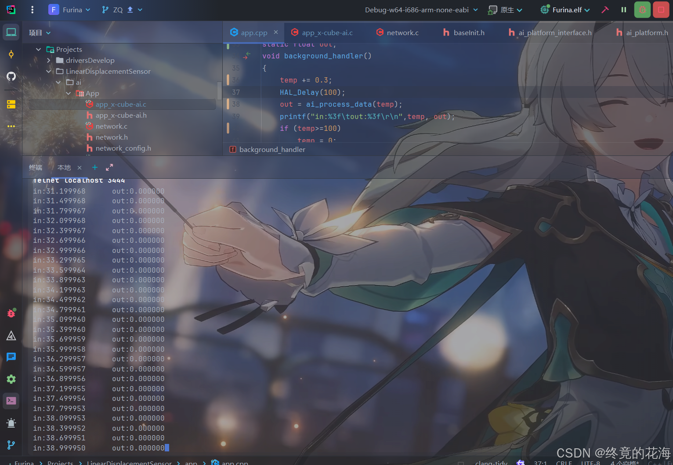Collapse the LinearDisplacementSensor folder
This screenshot has width=673, height=465.
(48, 71)
